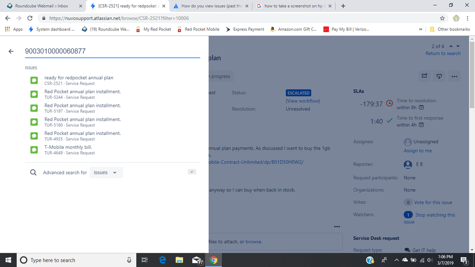Image resolution: width=475 pixels, height=267 pixels.
Task: Click the Advanced search magnifier icon
Action: [33, 172]
